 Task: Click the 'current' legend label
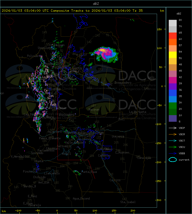pyautogui.click(x=184, y=160)
